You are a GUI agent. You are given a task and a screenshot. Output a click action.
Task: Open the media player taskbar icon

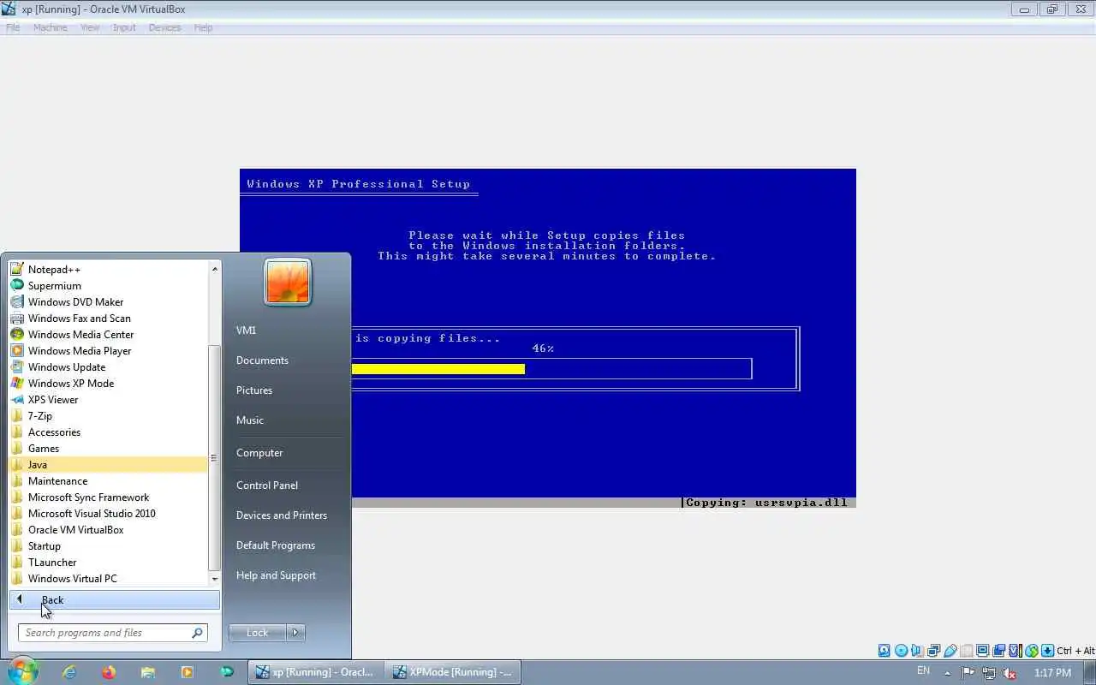point(187,672)
